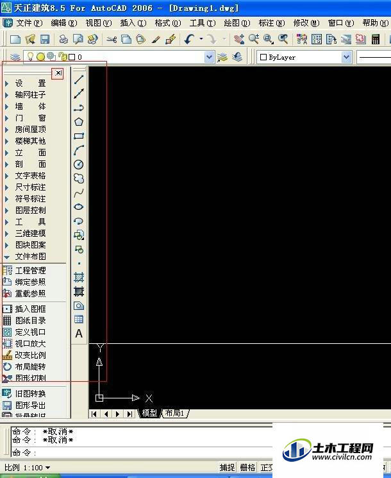Screen dimensions: 391x478
Task: Select the Polygon draw tool
Action: click(79, 122)
